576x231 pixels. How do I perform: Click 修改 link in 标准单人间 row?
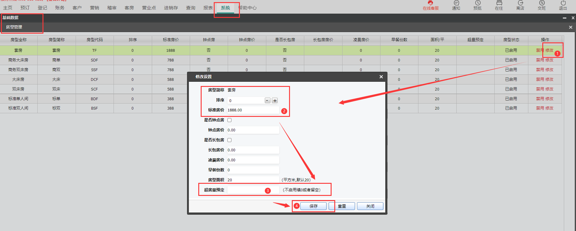tap(549, 99)
